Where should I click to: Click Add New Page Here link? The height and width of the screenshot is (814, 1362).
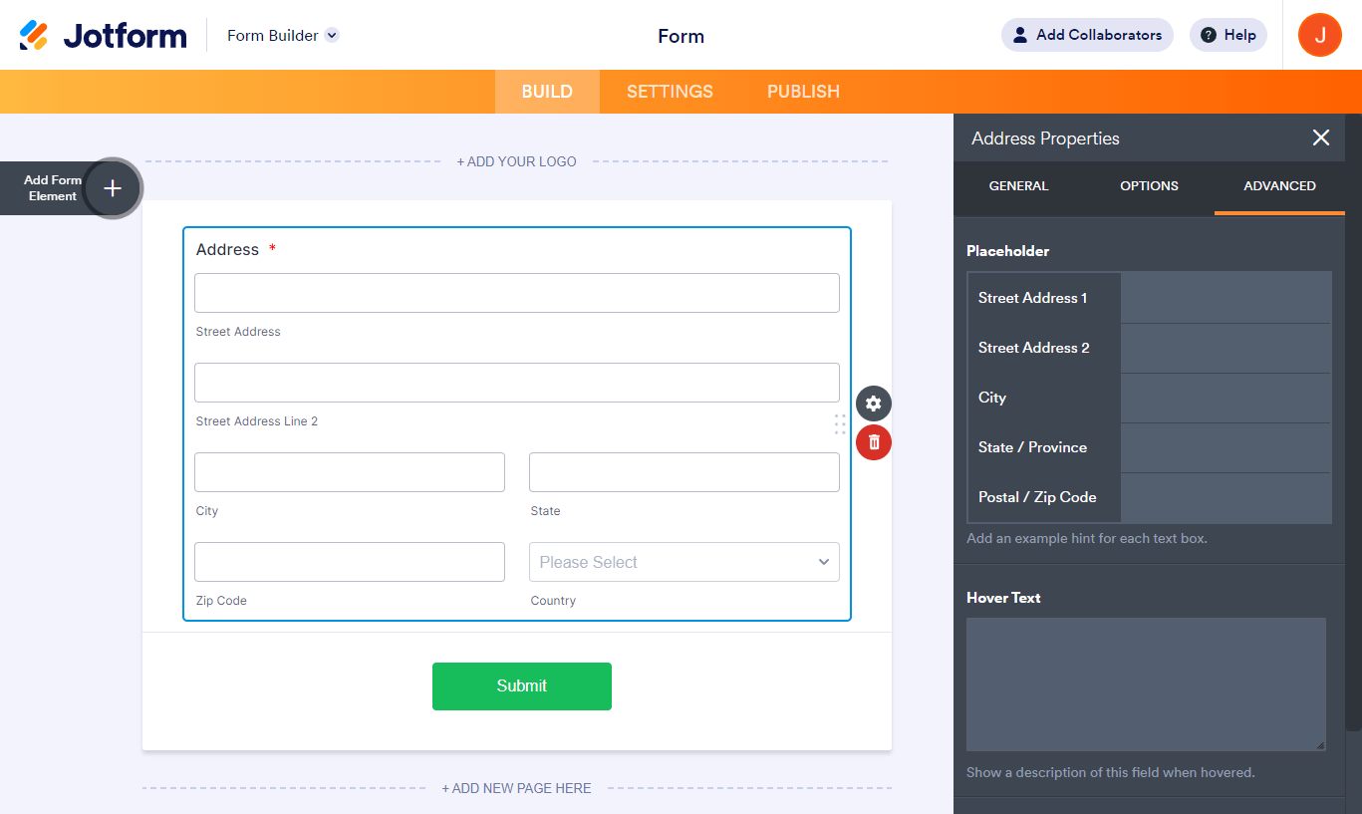[x=516, y=788]
